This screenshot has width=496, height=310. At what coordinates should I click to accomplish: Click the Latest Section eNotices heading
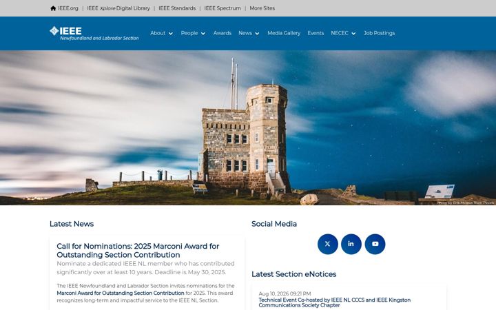point(294,274)
